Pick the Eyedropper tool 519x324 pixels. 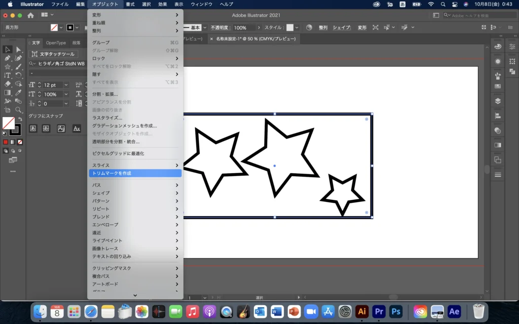pyautogui.click(x=18, y=93)
